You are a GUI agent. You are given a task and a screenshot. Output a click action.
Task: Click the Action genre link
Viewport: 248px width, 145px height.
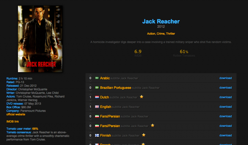click(151, 34)
